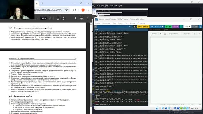
Task: Download the PDF file
Action: point(75,18)
